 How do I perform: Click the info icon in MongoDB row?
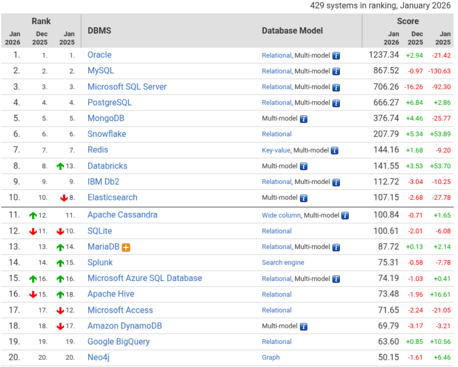[x=304, y=119]
